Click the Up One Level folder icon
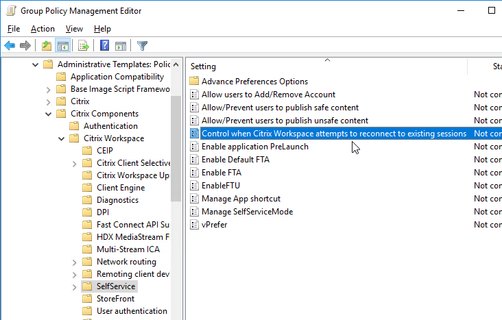The width and height of the screenshot is (502, 320). point(47,46)
